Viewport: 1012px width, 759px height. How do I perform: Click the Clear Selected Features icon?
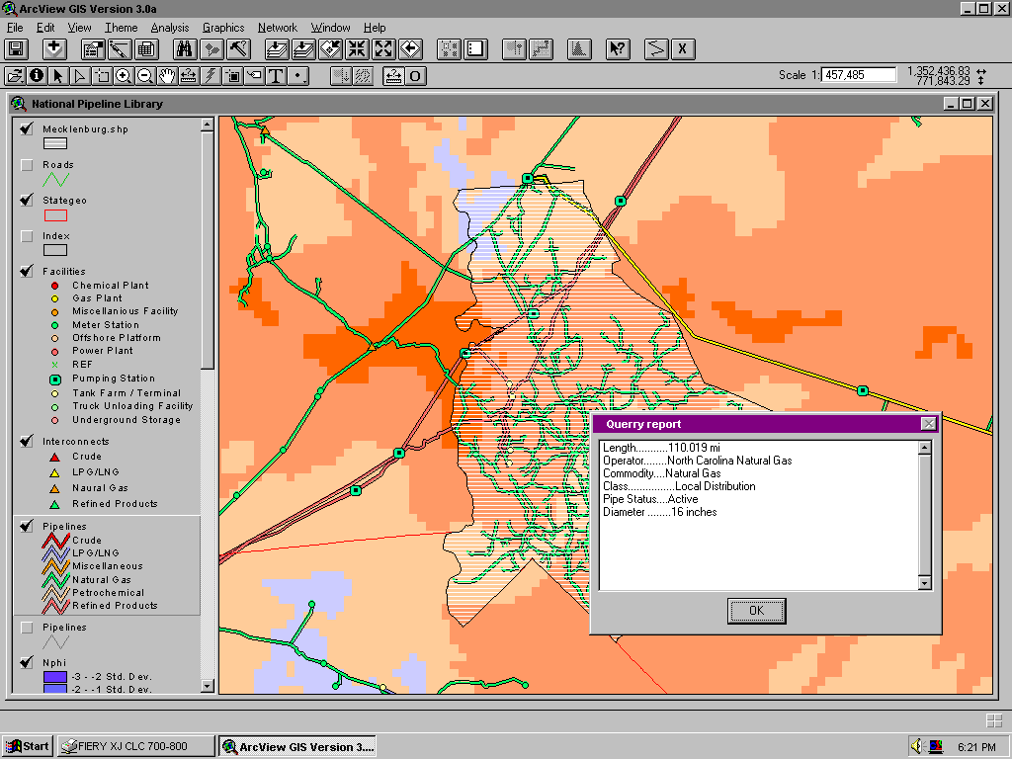[x=475, y=49]
